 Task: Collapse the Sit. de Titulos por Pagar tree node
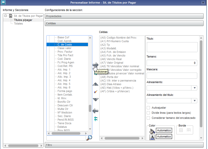pyautogui.click(x=5, y=16)
